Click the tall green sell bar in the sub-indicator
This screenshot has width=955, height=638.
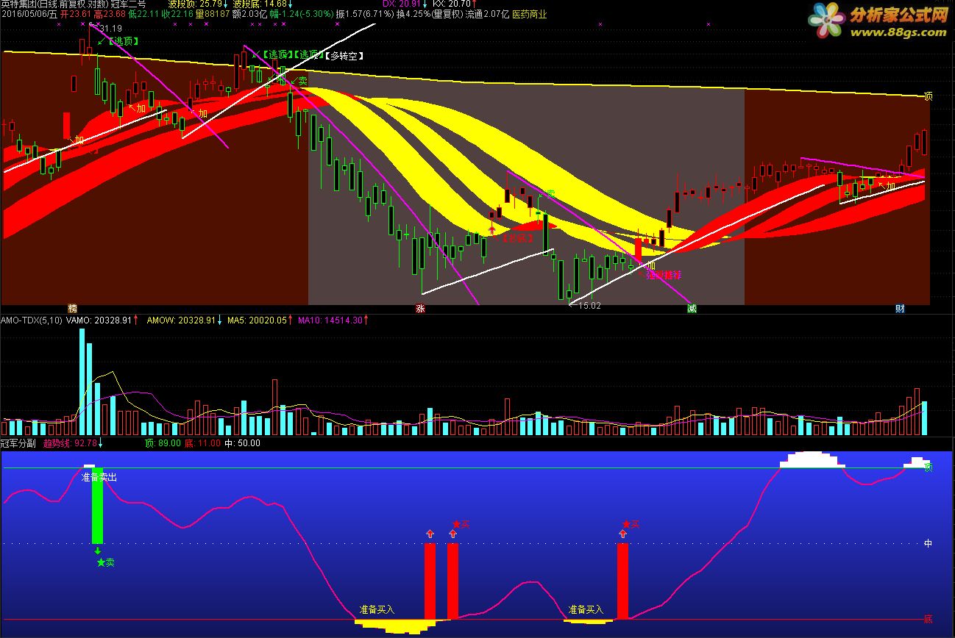point(97,505)
